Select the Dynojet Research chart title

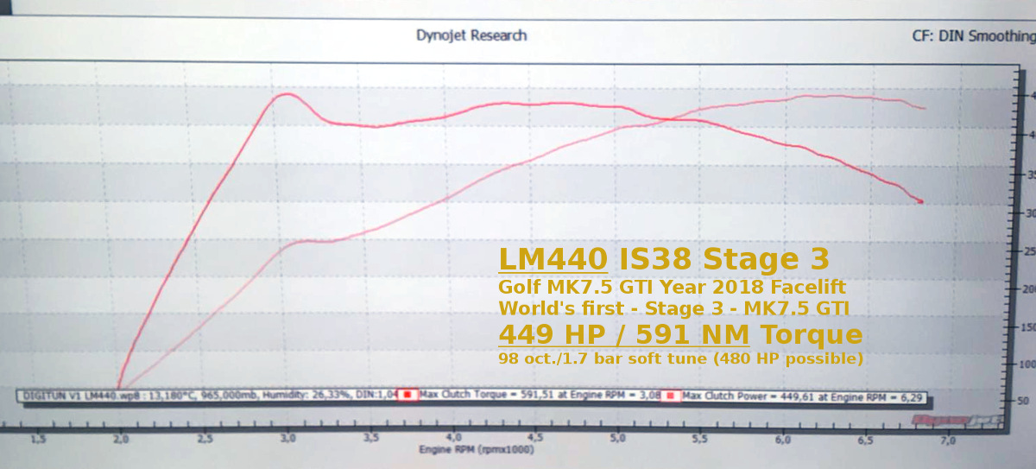471,35
